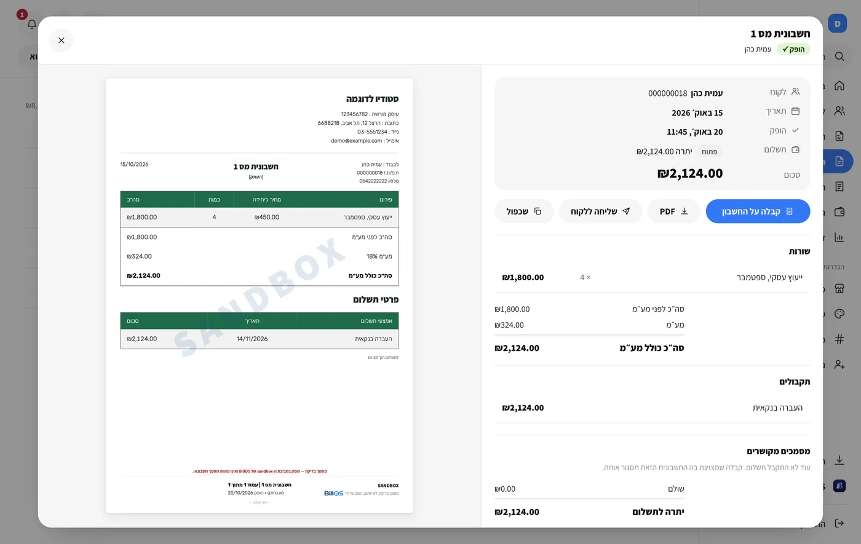Duplicate the invoice with שכפול
This screenshot has height=544, width=861.
click(x=524, y=211)
